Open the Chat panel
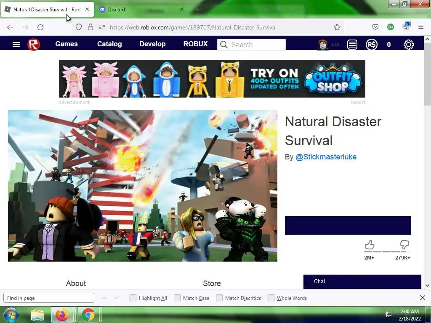Viewport: 431px width, 323px height. click(x=362, y=281)
